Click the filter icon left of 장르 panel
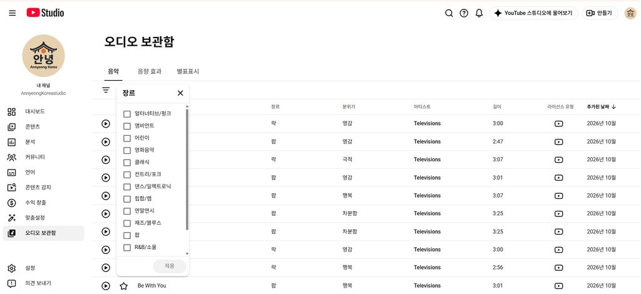Screen dimensions: 641x294 pyautogui.click(x=106, y=90)
